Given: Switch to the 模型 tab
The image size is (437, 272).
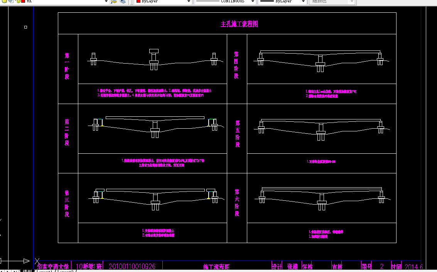Looking at the screenshot, I should 27,270.
